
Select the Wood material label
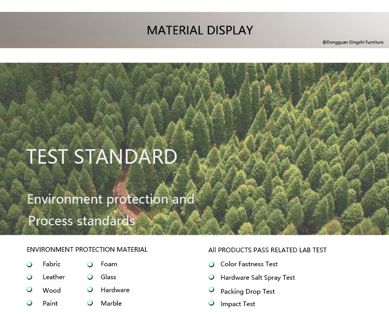[x=51, y=290]
